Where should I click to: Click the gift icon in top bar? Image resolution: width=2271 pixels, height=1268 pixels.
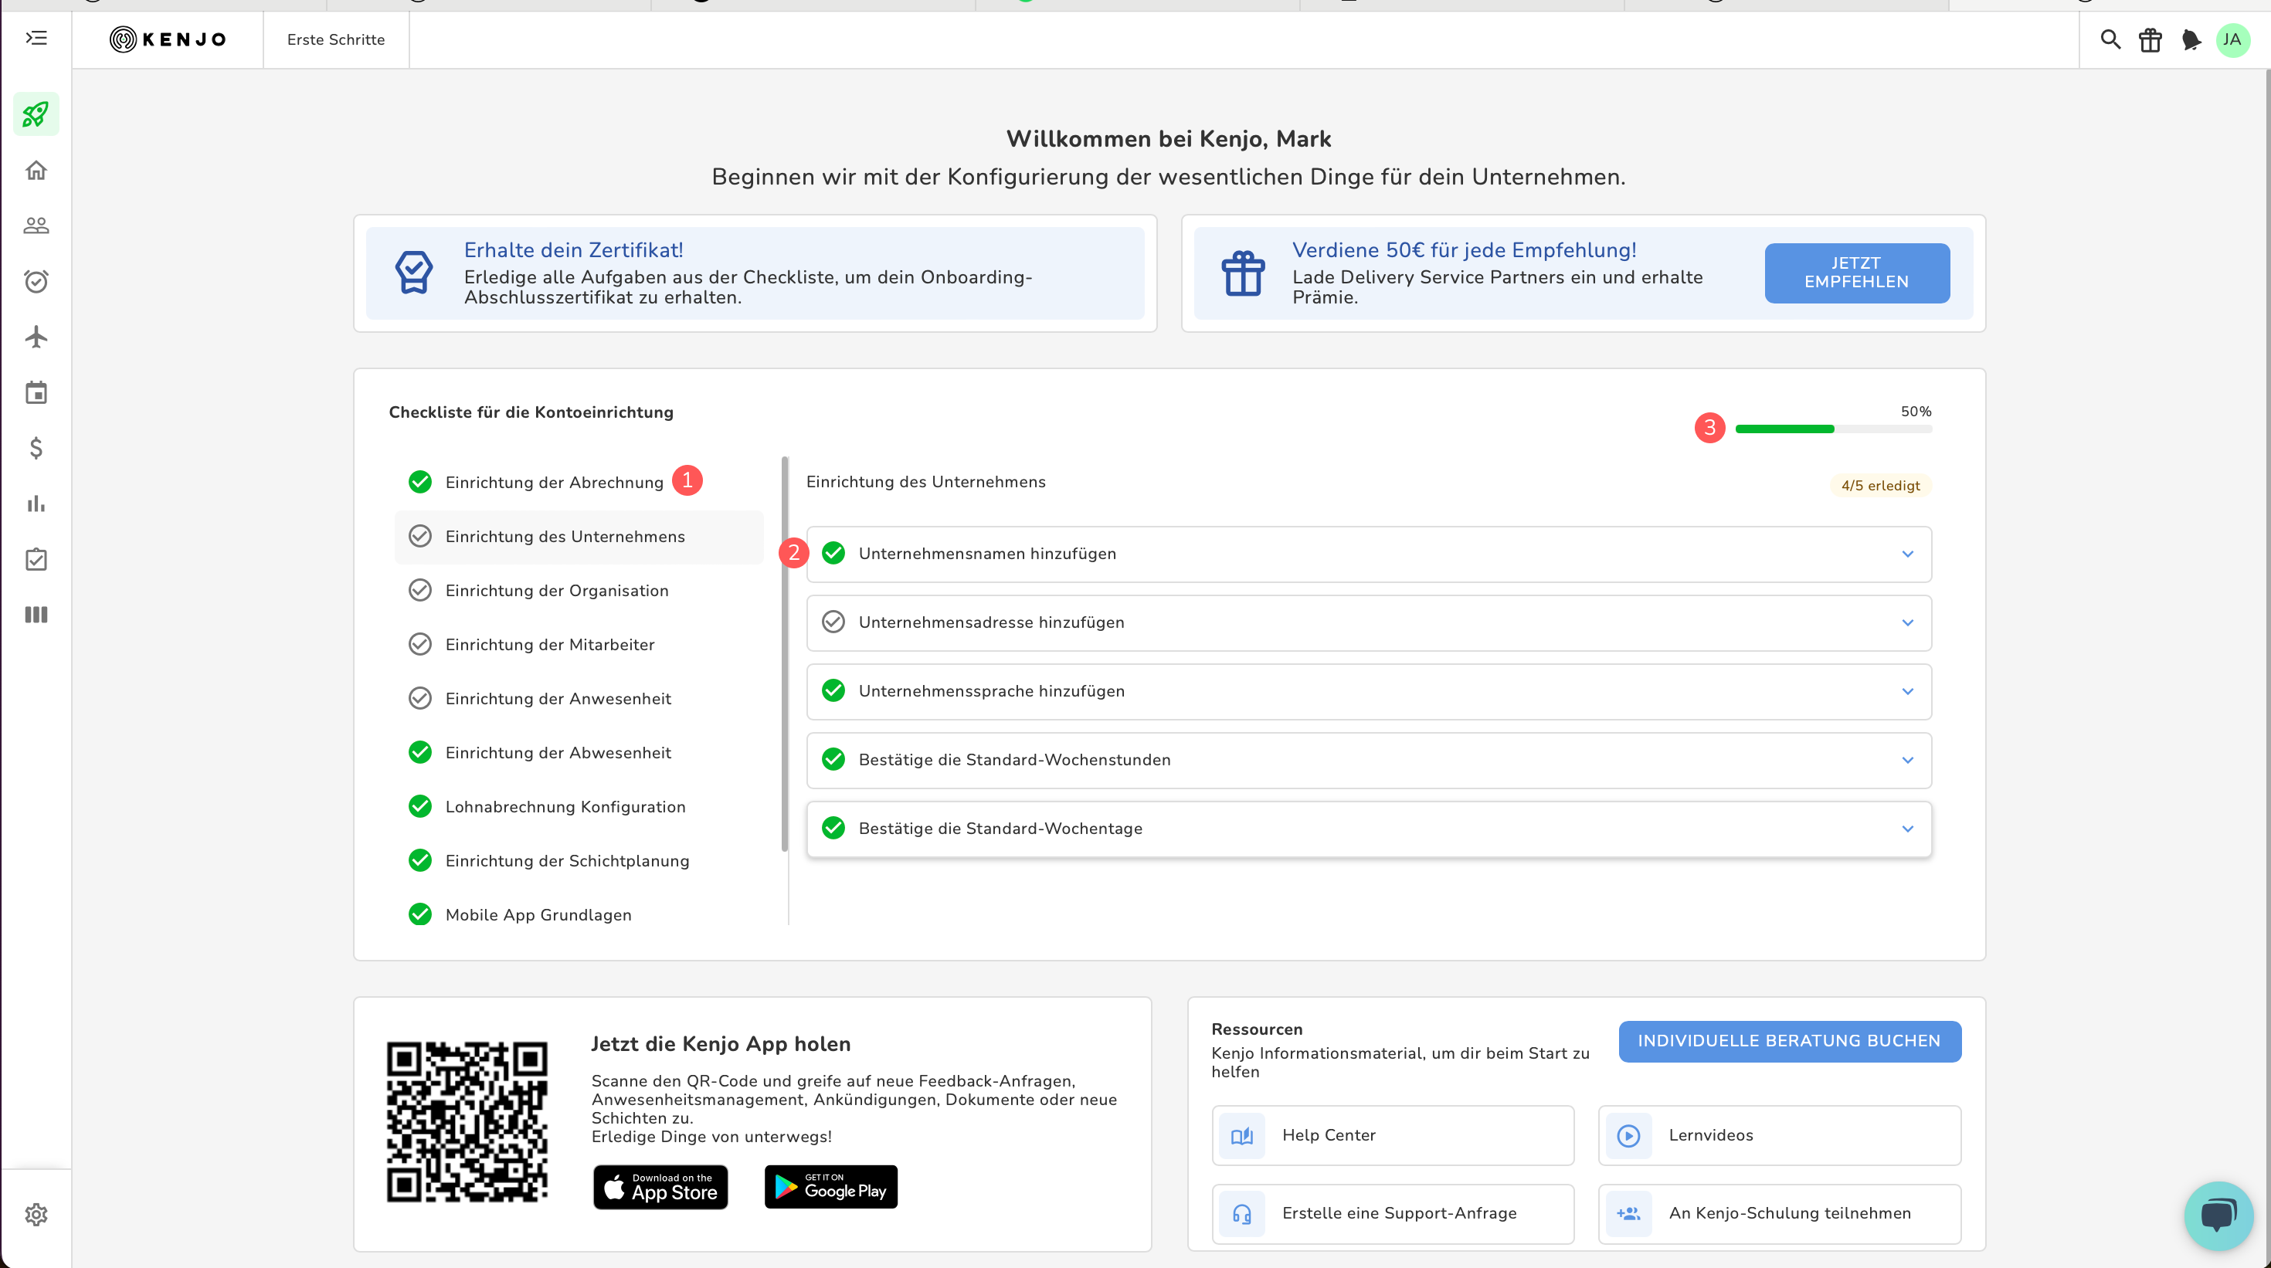click(2150, 39)
